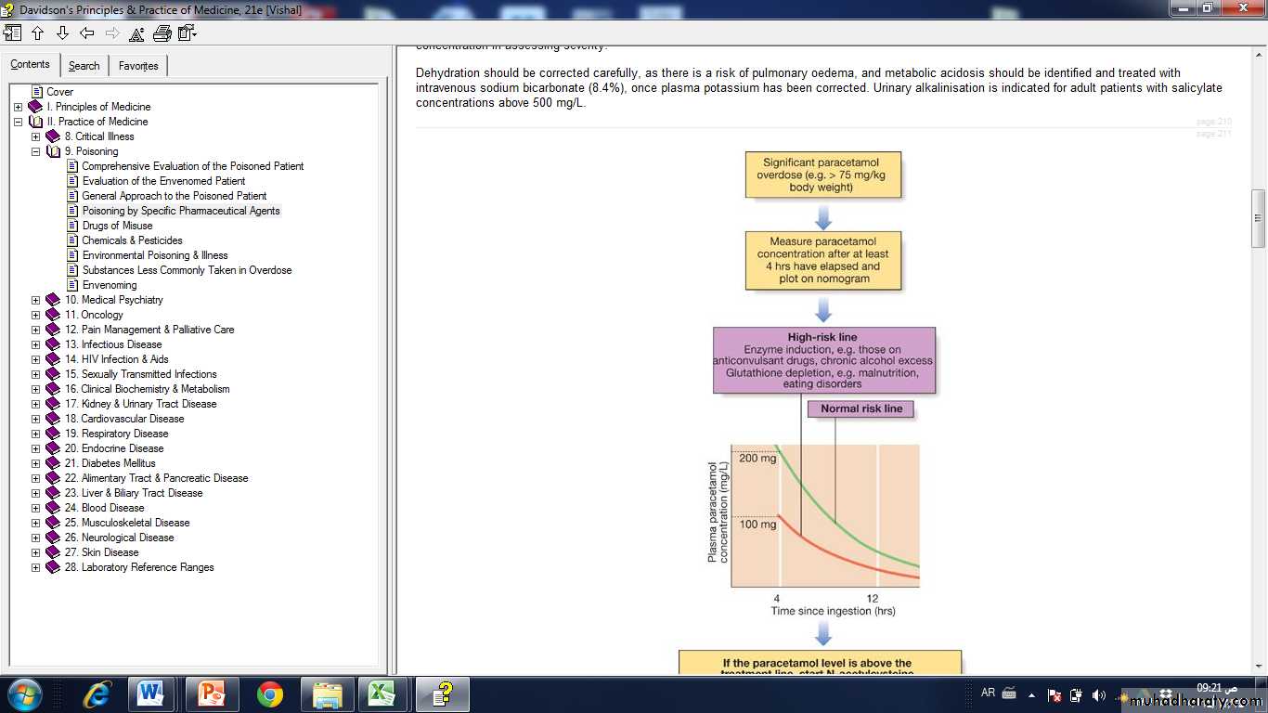
Task: Click the Next (down arrow) toolbar icon
Action: pyautogui.click(x=62, y=33)
